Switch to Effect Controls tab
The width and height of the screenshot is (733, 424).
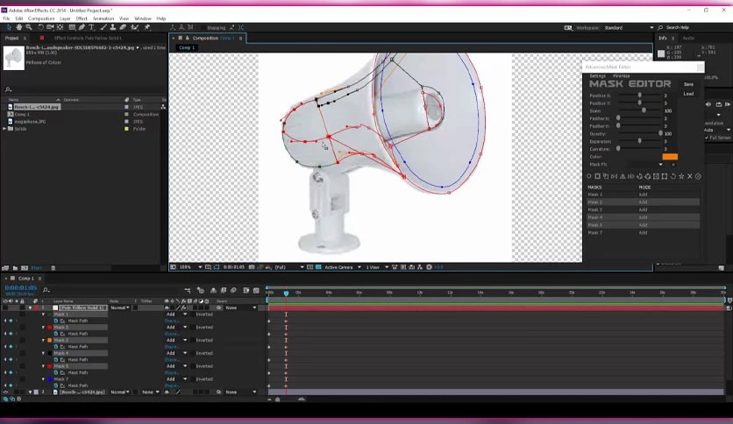88,39
